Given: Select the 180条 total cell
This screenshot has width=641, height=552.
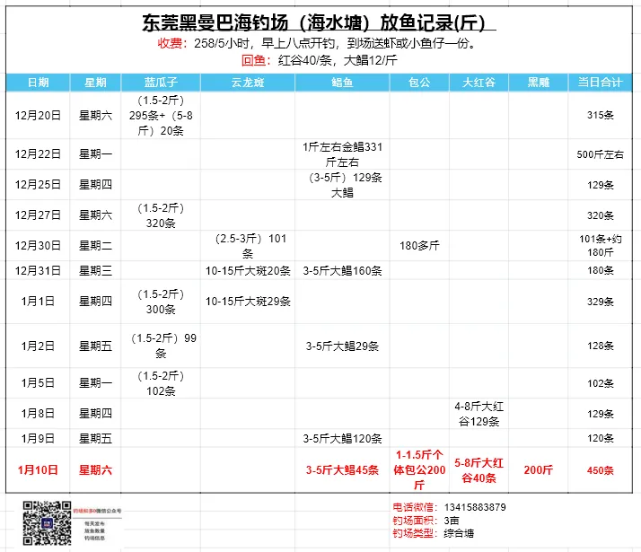Looking at the screenshot, I should [x=600, y=270].
